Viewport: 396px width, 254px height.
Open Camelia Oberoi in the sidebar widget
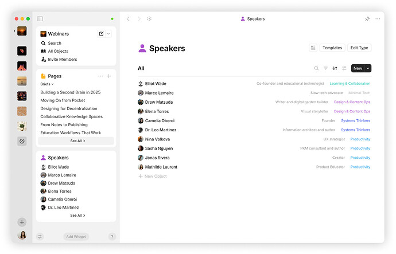point(63,200)
